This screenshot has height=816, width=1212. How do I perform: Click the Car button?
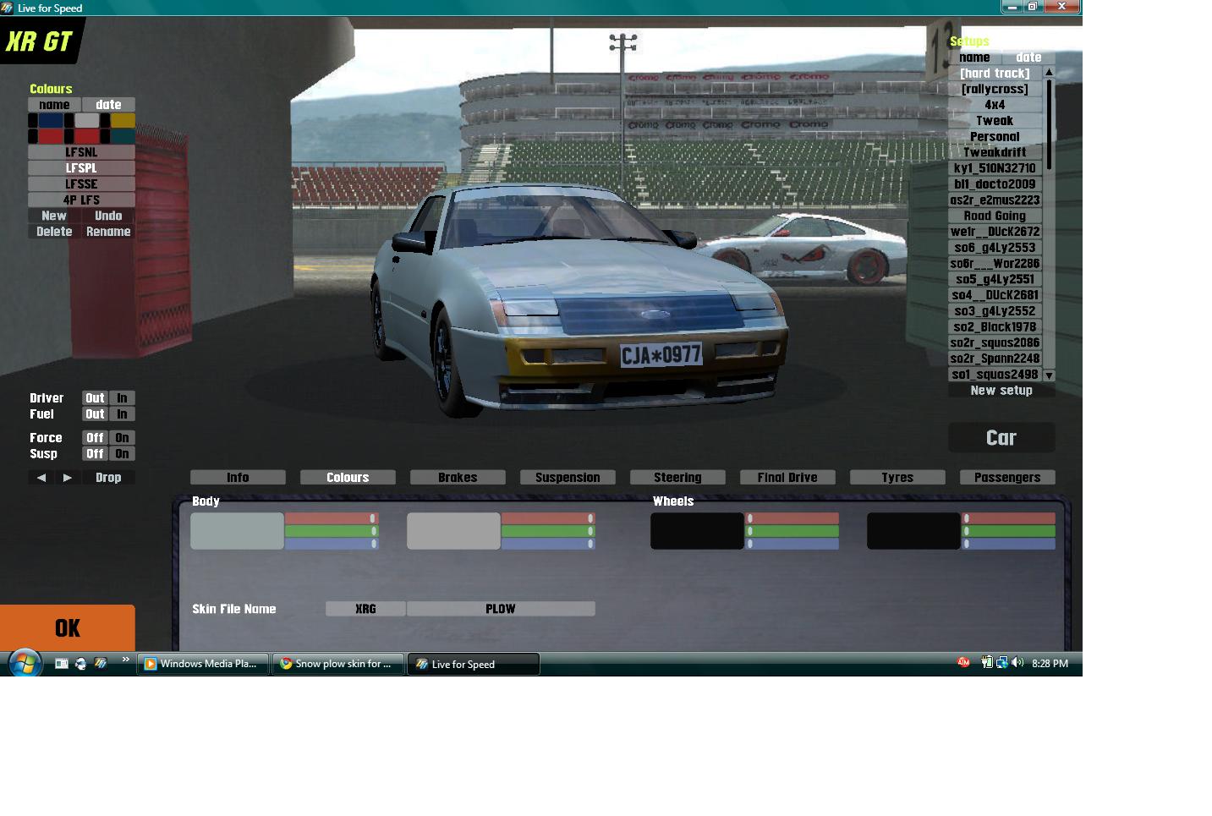pyautogui.click(x=1001, y=438)
